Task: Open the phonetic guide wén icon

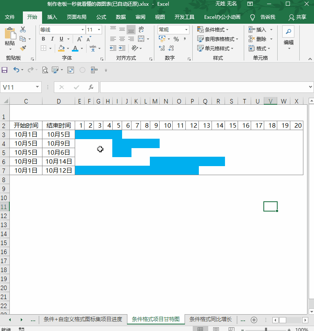Action: coord(93,48)
